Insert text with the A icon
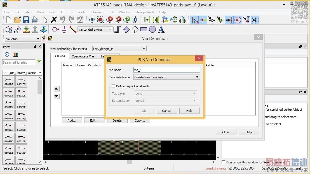This screenshot has height=174, width=310. pyautogui.click(x=161, y=29)
